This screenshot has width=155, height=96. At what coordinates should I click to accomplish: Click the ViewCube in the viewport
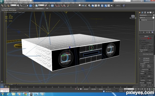click(x=133, y=17)
